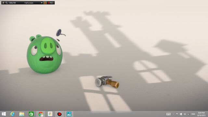Open the colorful grid apps icon
This screenshot has height=117, width=208.
click(x=50, y=114)
